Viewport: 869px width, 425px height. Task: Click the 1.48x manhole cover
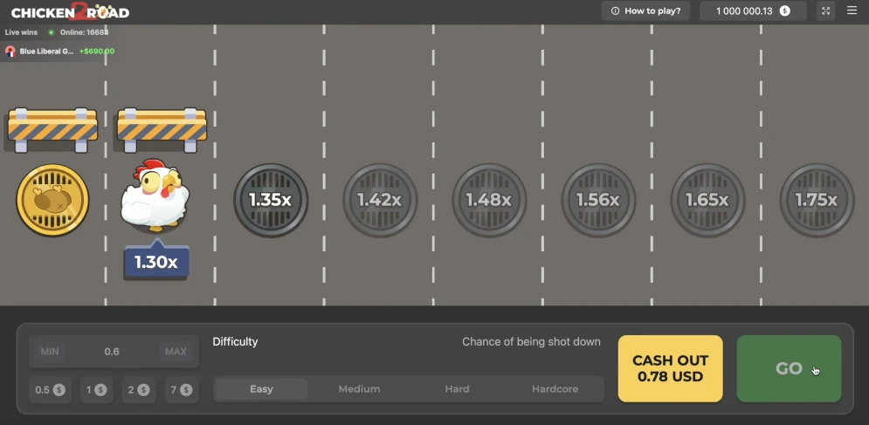[x=489, y=200]
